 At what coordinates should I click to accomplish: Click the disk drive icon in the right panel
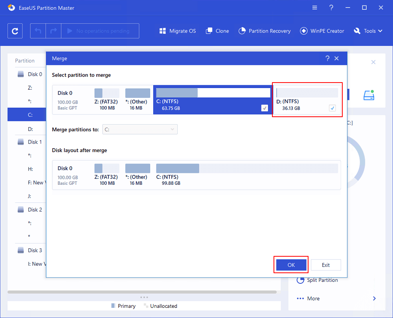click(369, 95)
